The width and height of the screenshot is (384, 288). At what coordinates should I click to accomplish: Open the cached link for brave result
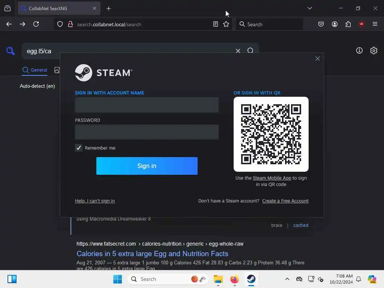pyautogui.click(x=301, y=225)
